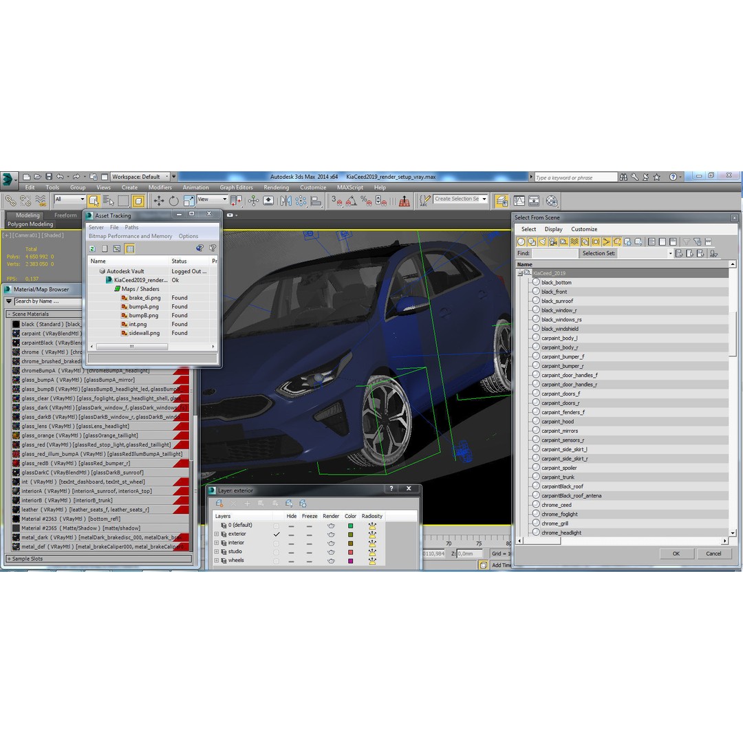Open the MAXScript menu
This screenshot has width=743, height=743.
click(x=350, y=188)
